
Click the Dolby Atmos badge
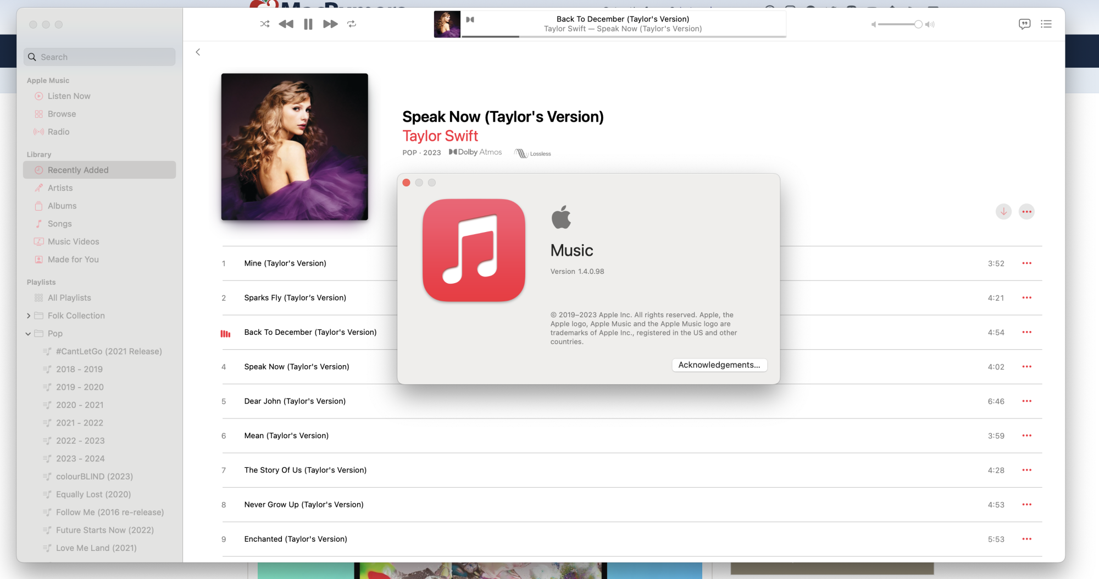475,152
